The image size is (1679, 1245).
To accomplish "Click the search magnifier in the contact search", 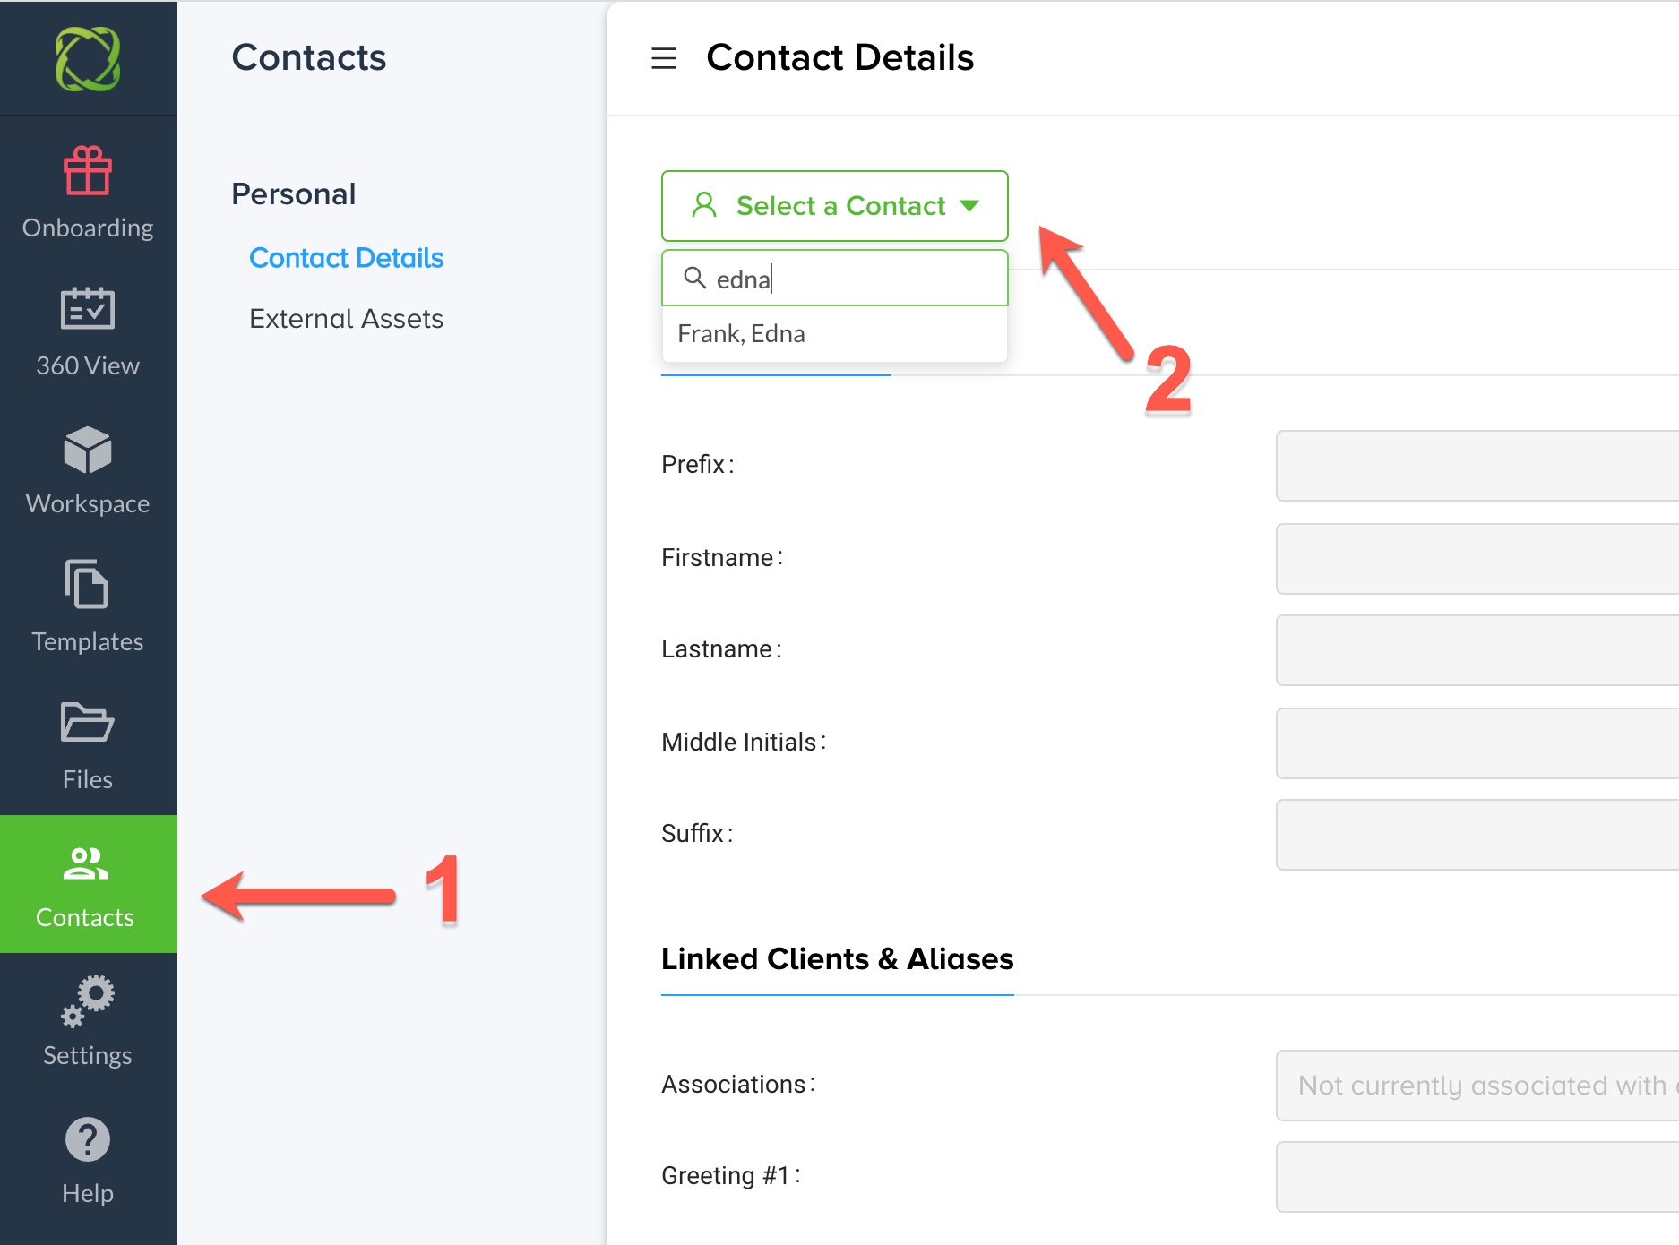I will point(695,279).
